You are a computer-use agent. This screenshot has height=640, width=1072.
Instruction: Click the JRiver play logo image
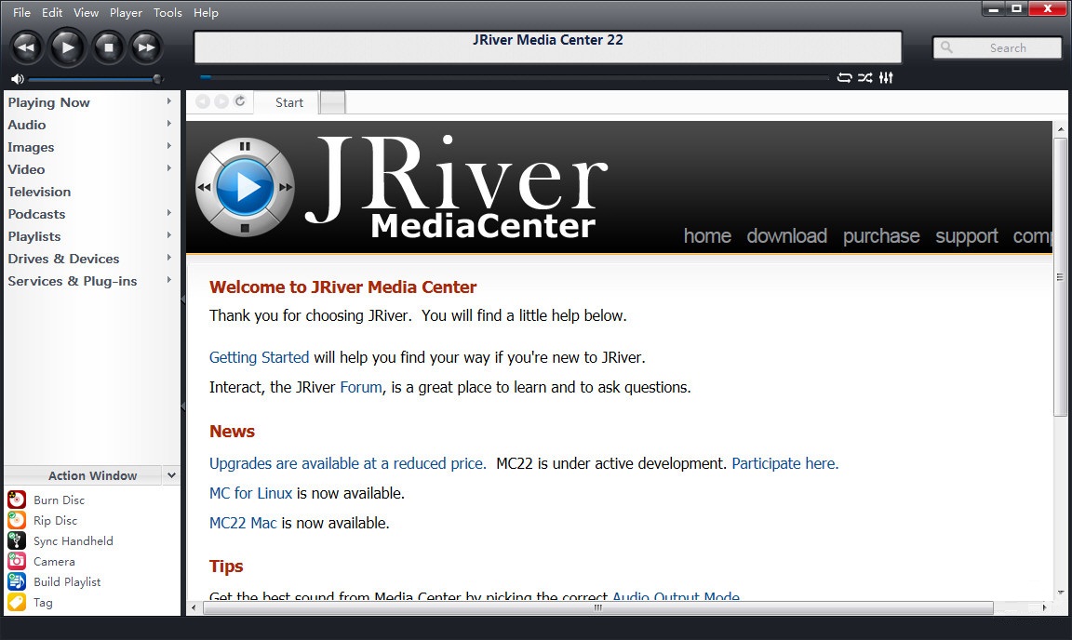pyautogui.click(x=245, y=187)
